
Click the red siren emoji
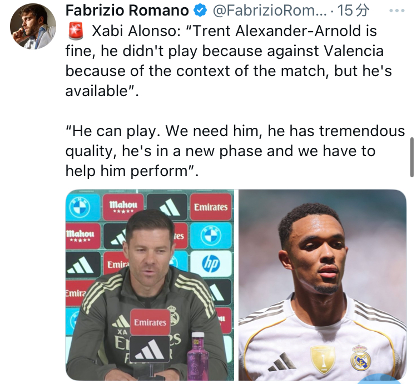(76, 31)
